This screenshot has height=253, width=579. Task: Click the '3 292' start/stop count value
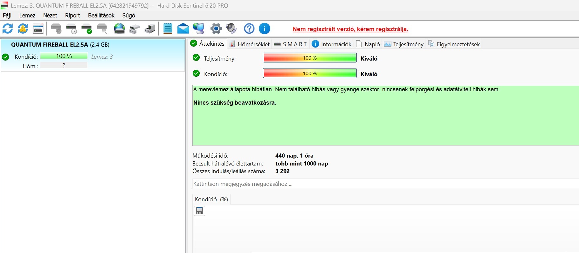click(282, 171)
